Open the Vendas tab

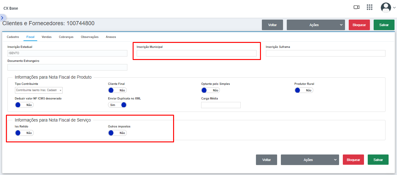click(46, 37)
